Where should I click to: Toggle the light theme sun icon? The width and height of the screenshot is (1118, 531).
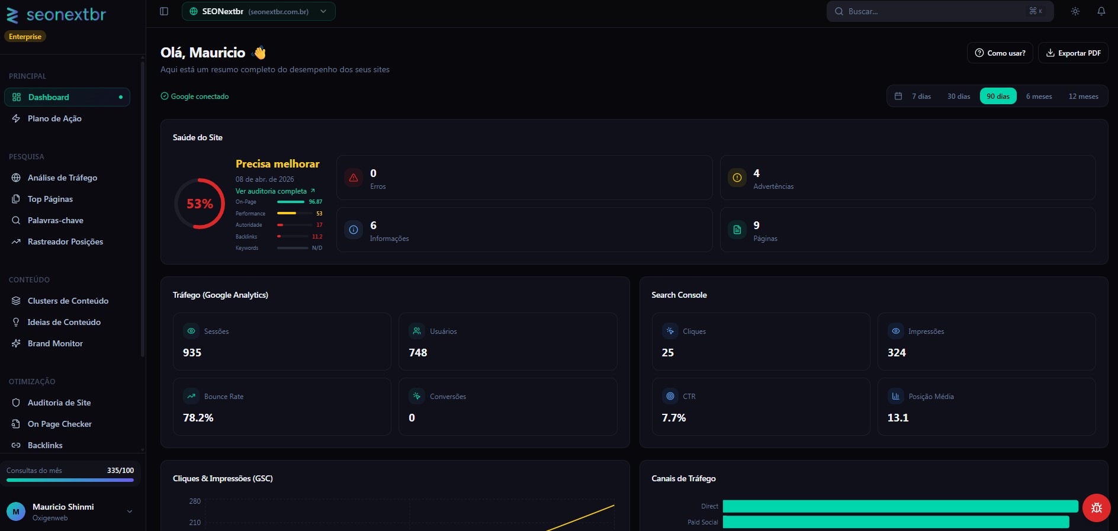[1075, 11]
